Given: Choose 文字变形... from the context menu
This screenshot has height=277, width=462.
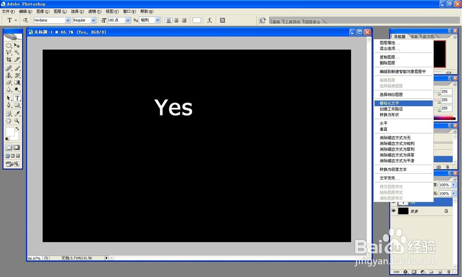Looking at the screenshot, I should [403, 178].
